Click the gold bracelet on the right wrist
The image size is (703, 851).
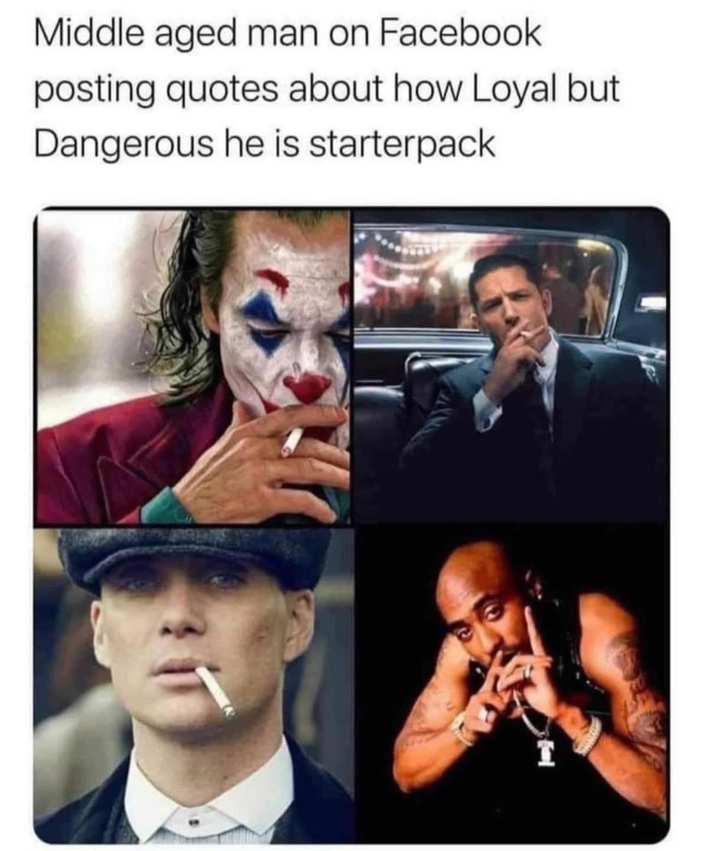(588, 734)
